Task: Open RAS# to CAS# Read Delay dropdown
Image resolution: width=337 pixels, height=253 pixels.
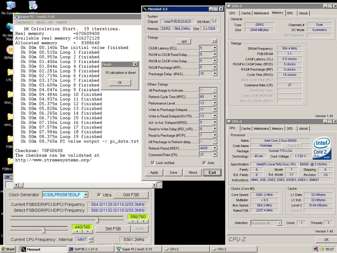Action: (215, 54)
